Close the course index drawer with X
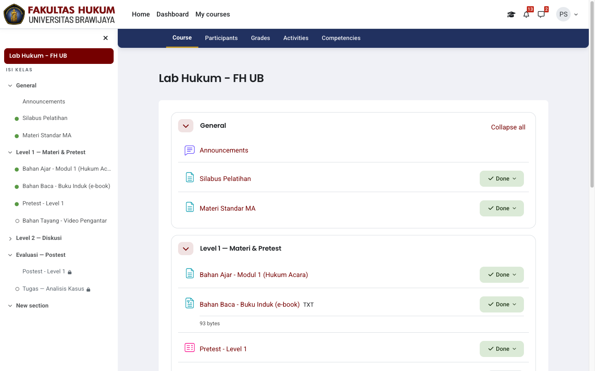Viewport: 595px width, 371px height. click(x=105, y=38)
